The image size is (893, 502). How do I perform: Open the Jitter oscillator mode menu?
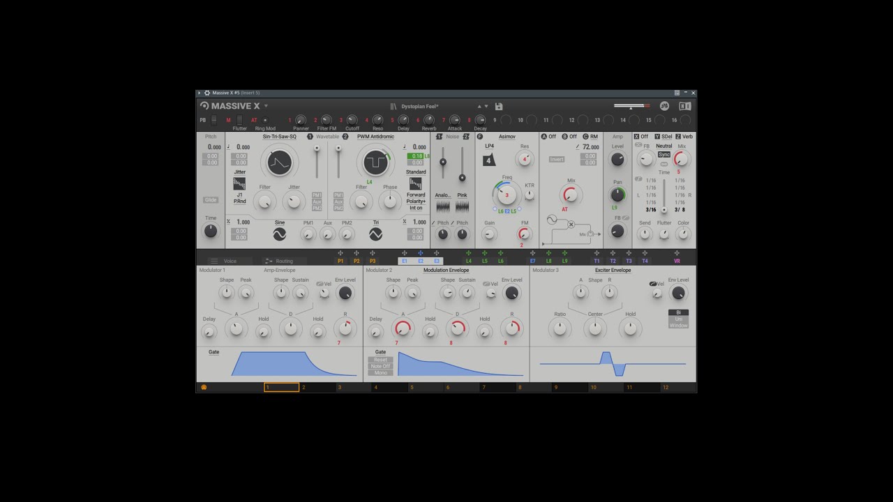pyautogui.click(x=239, y=172)
